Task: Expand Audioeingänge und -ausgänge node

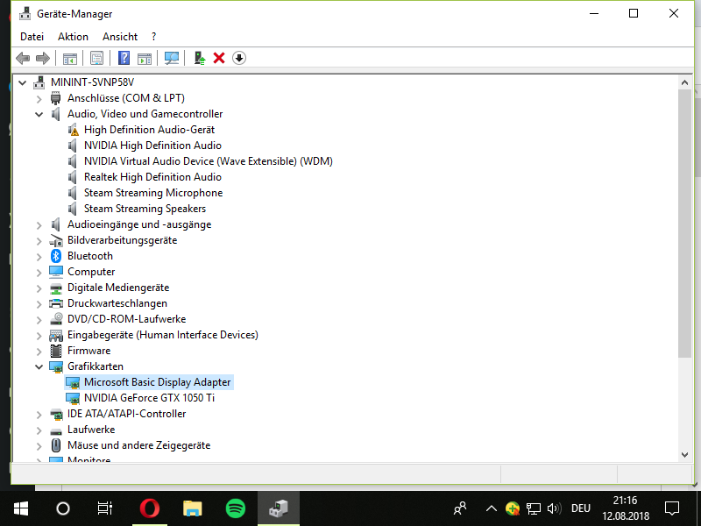Action: 39,225
